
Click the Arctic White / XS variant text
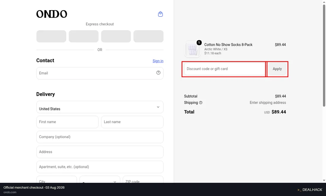(x=216, y=49)
